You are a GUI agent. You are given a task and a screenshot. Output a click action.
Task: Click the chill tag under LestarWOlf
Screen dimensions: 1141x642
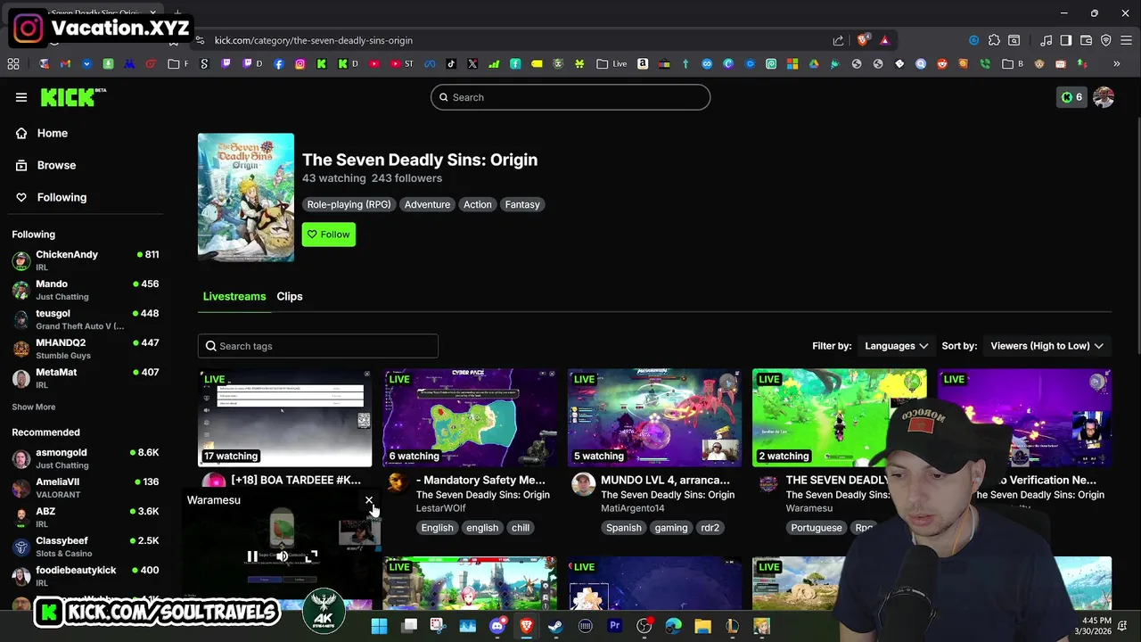pyautogui.click(x=521, y=528)
